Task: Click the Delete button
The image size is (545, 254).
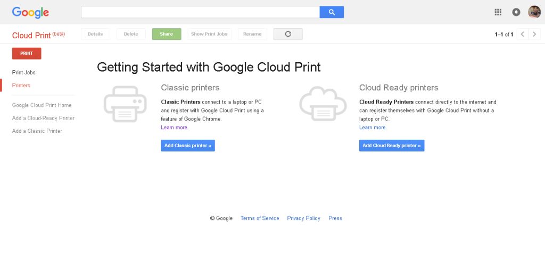Action: [x=131, y=34]
